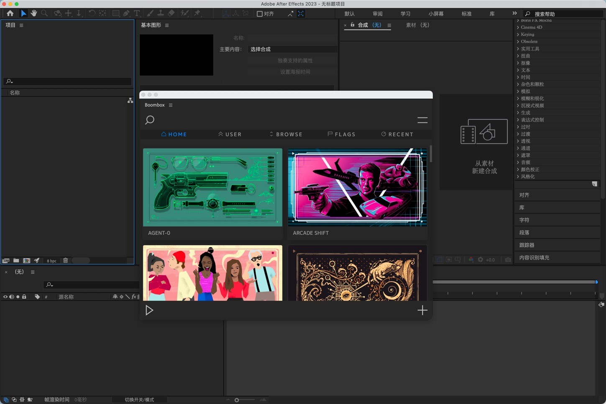The height and width of the screenshot is (404, 606).
Task: Click new composition icon in Project panel
Action: pos(26,260)
